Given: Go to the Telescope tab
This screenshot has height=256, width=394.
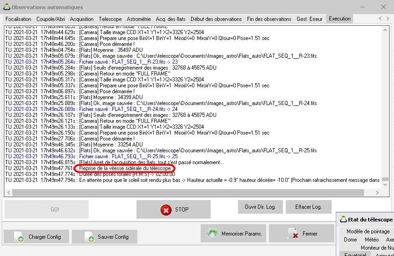Looking at the screenshot, I should point(110,19).
